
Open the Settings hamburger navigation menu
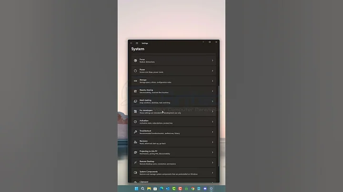(x=137, y=43)
